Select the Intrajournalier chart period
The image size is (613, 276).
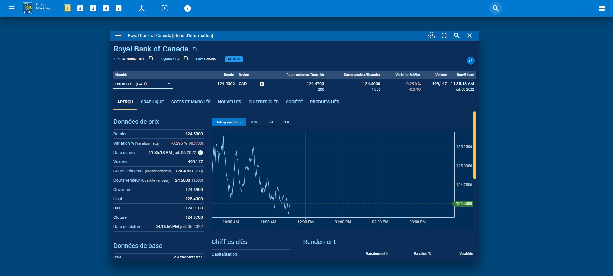229,122
